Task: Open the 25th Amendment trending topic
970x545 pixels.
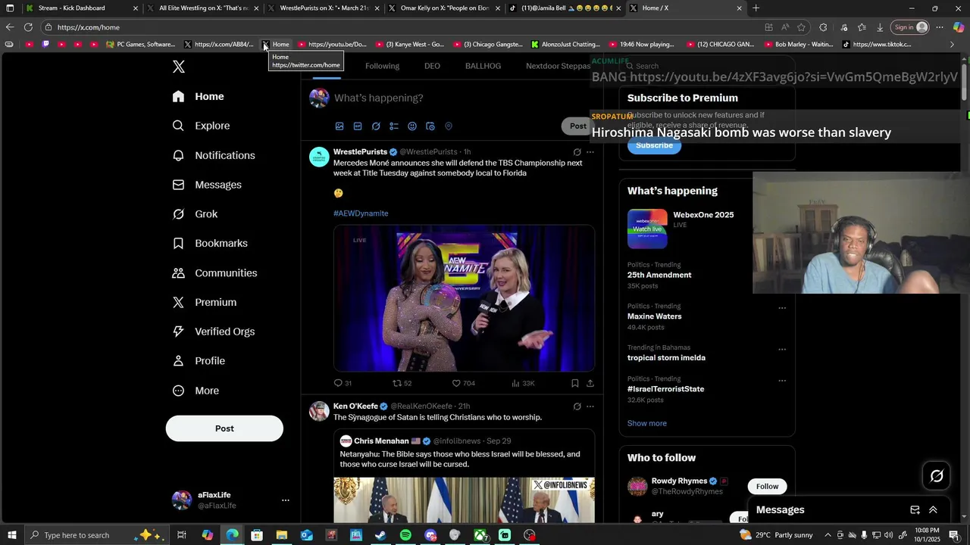Action: pos(659,275)
